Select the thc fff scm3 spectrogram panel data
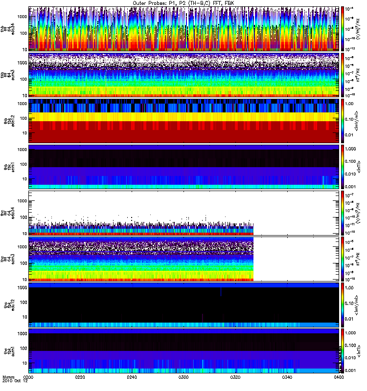367x391 pixels. 141,259
